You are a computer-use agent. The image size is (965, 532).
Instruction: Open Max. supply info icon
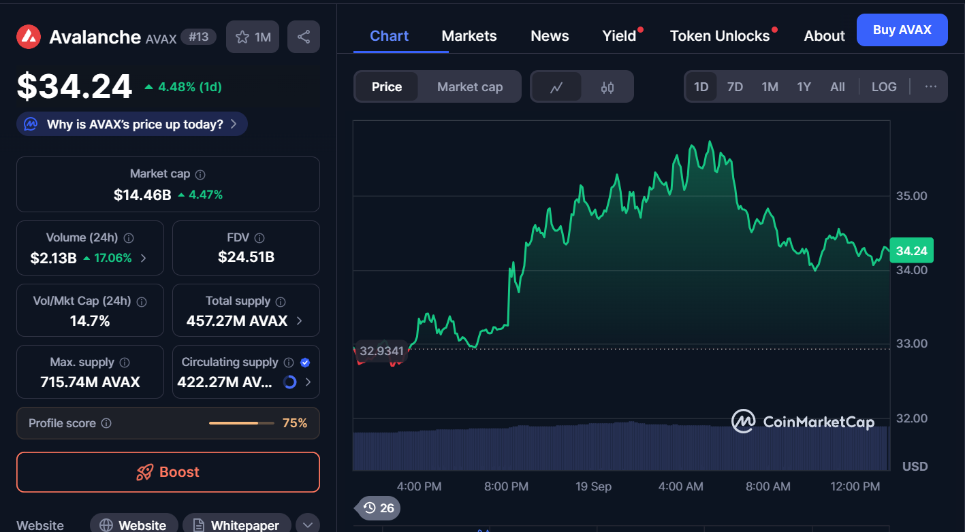125,363
